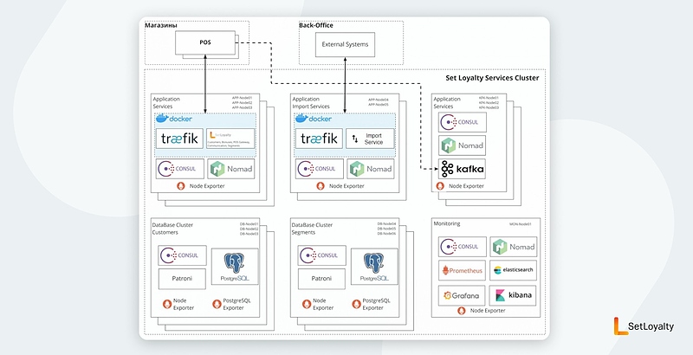693x355 pixels.
Task: Select the elasticsearch logo
Action: [513, 271]
